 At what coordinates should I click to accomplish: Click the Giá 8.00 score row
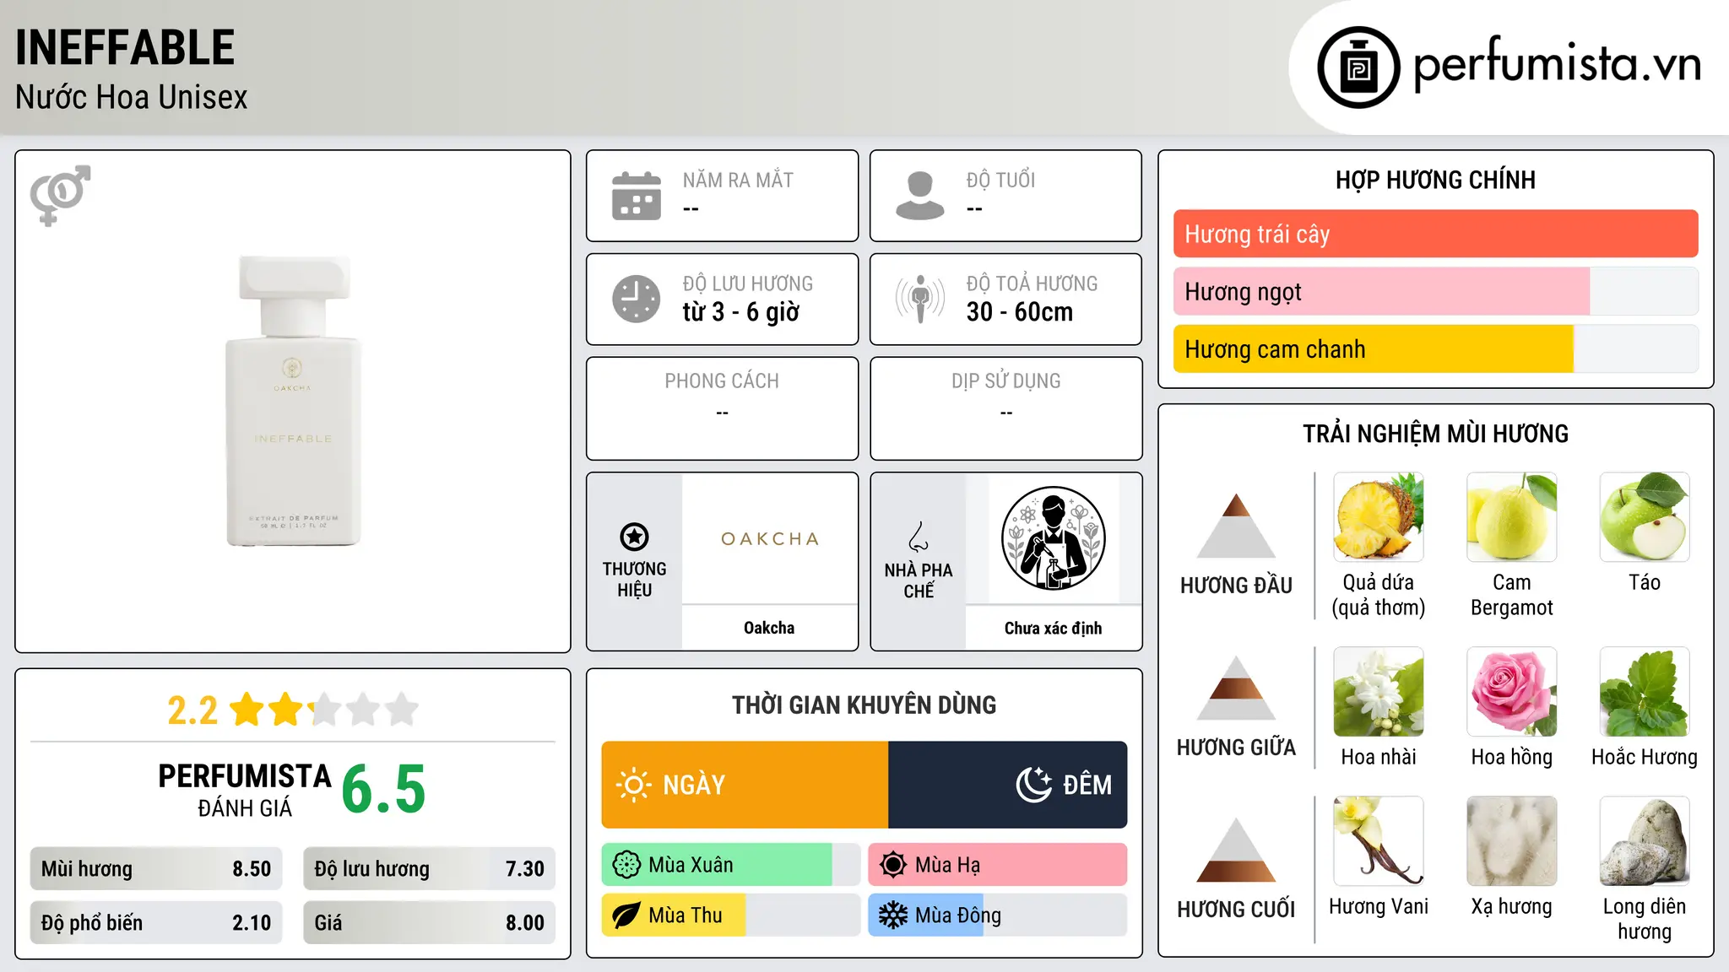[x=429, y=923]
